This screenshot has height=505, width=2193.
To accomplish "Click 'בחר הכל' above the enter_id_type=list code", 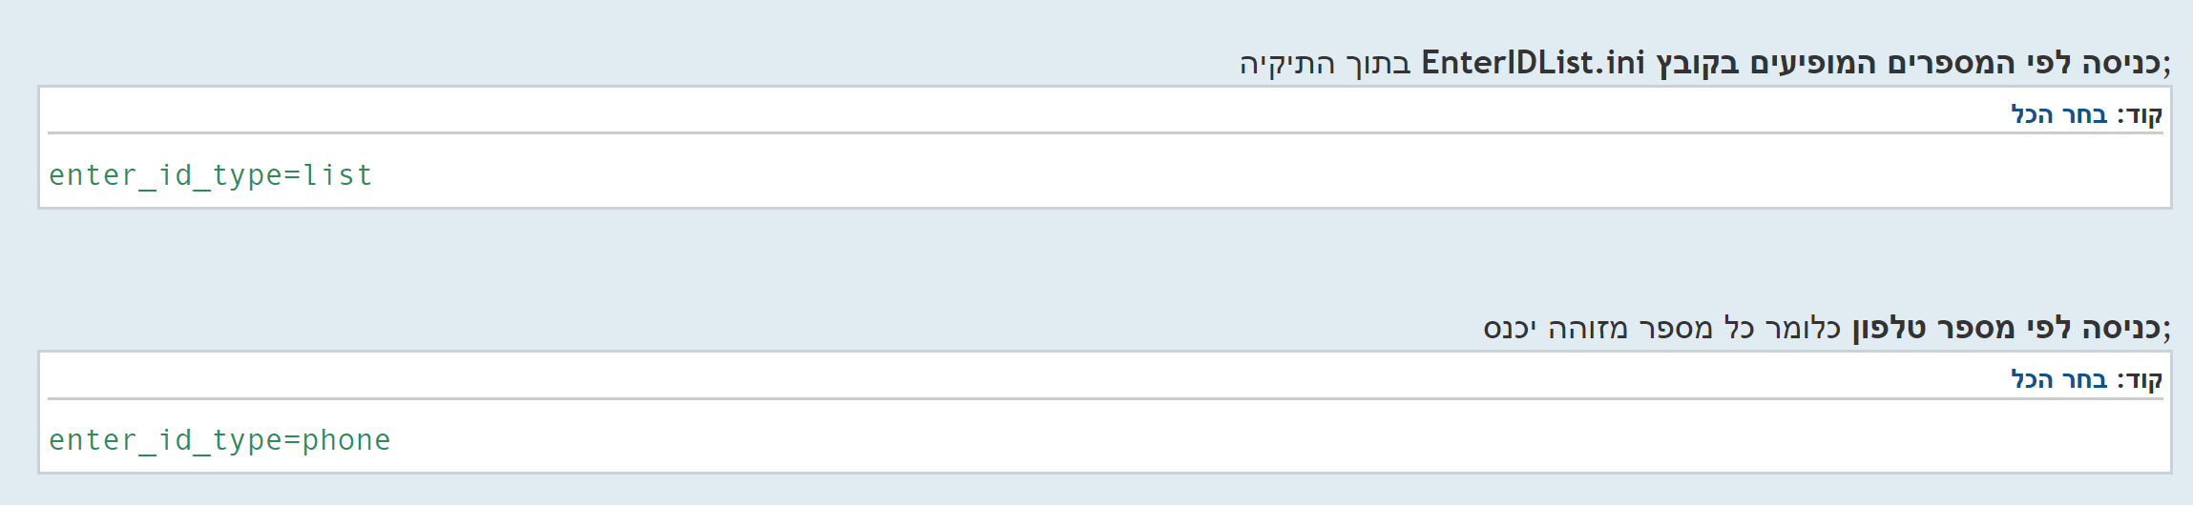I will (2059, 115).
